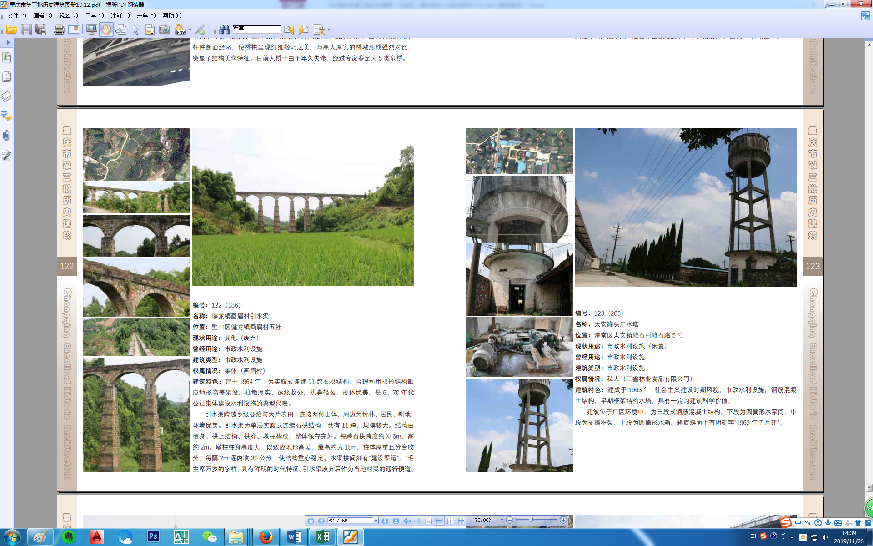Image resolution: width=873 pixels, height=546 pixels.
Task: Go forward to next view arrow
Action: 418,521
